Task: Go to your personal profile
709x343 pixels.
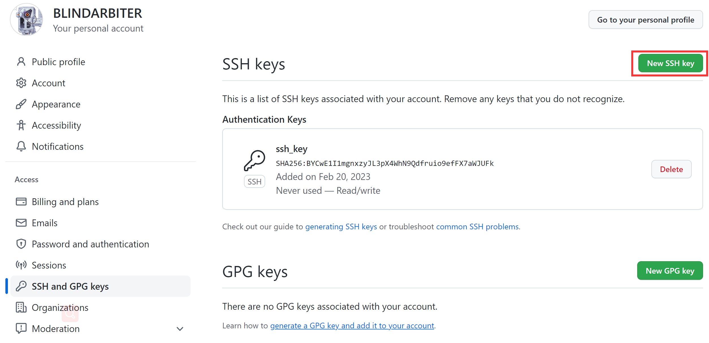Action: (x=645, y=20)
